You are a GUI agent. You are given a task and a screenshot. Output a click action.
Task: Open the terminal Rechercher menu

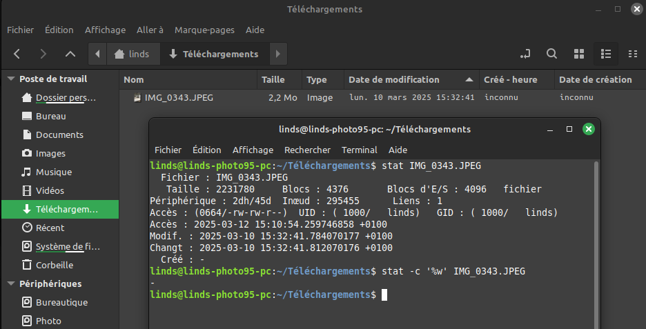(x=307, y=150)
